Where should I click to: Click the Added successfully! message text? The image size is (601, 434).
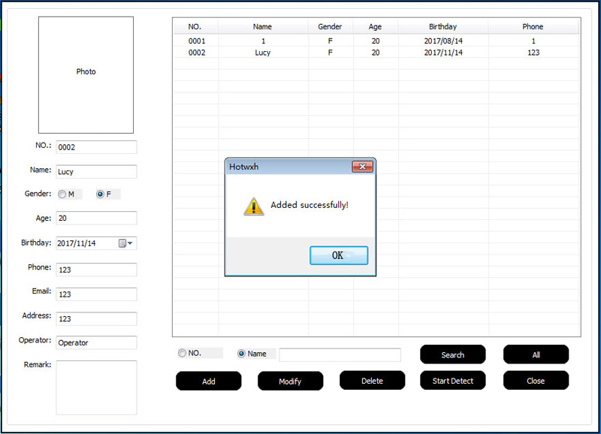click(x=310, y=205)
